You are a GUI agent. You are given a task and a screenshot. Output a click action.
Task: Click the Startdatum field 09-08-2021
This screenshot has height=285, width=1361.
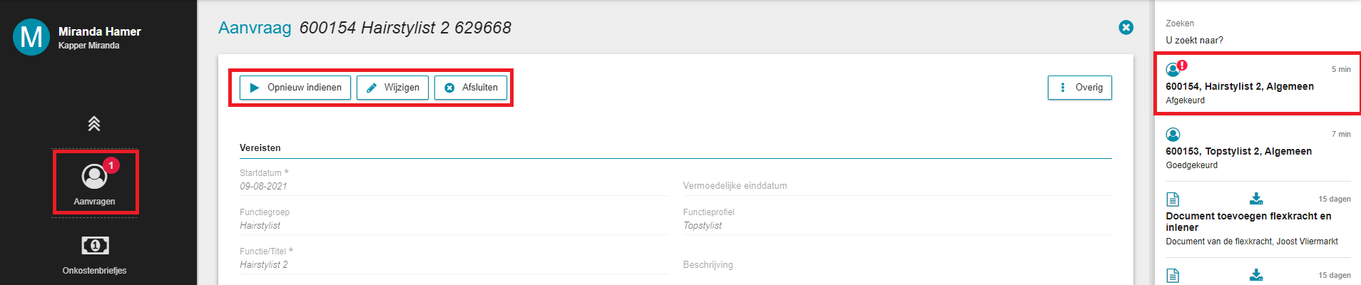(x=454, y=181)
